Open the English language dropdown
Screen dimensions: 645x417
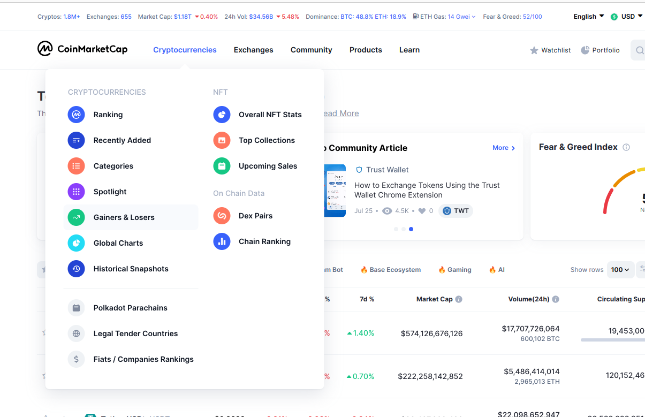tap(588, 17)
